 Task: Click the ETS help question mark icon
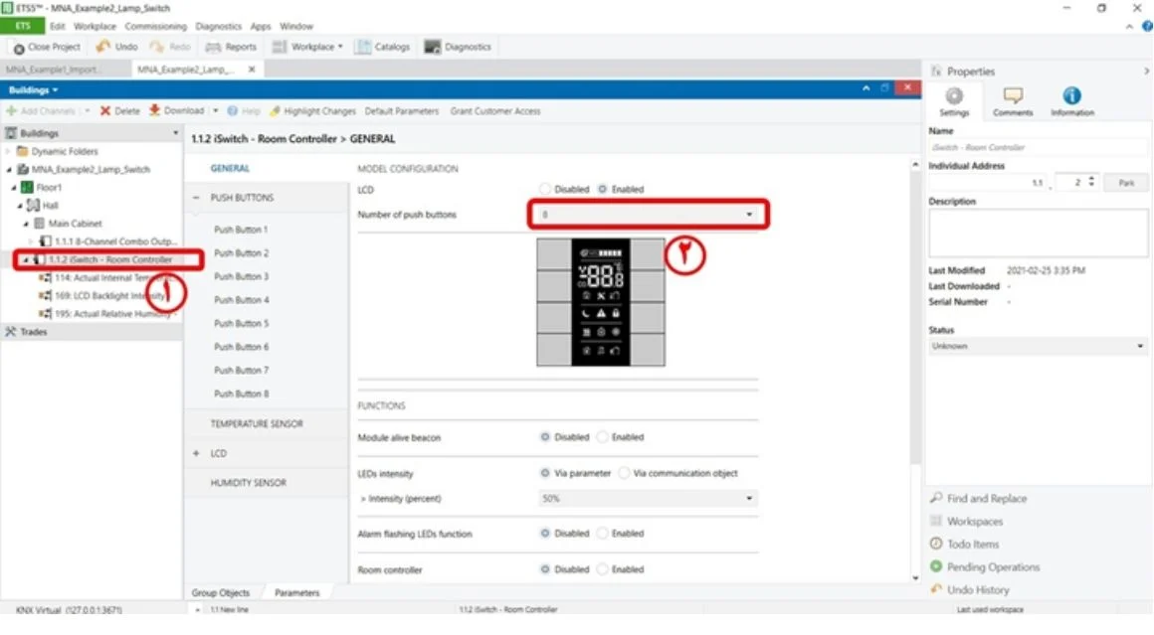[x=1147, y=26]
